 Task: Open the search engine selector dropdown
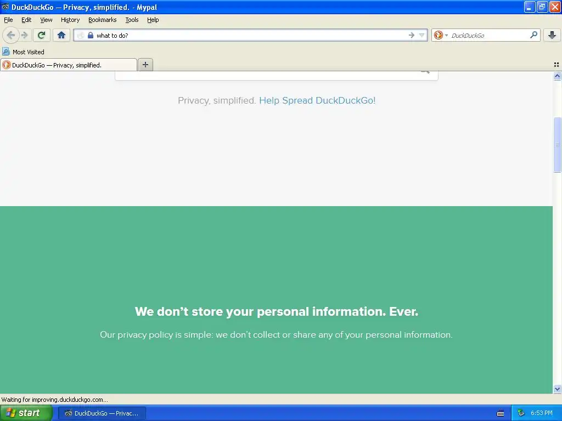(x=446, y=35)
